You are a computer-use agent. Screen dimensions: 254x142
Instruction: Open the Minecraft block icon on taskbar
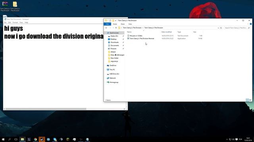point(68,139)
